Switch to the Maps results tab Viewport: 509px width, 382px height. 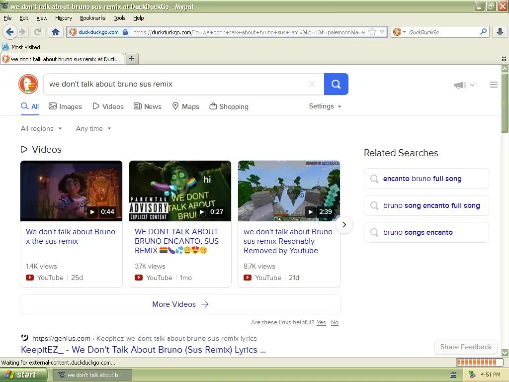(186, 106)
